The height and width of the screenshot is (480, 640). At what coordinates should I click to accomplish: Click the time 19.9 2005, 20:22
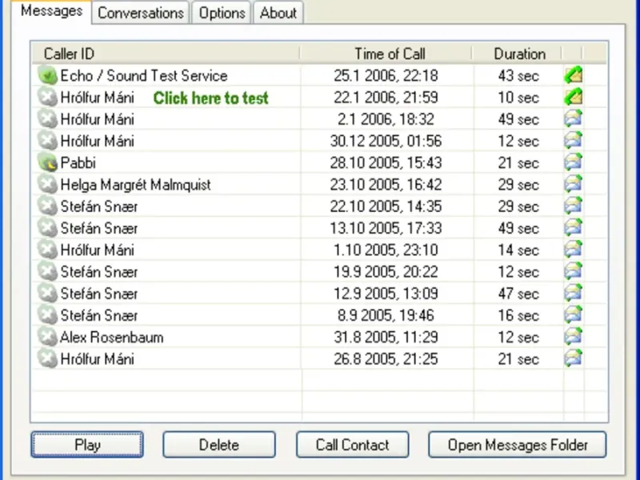[386, 272]
